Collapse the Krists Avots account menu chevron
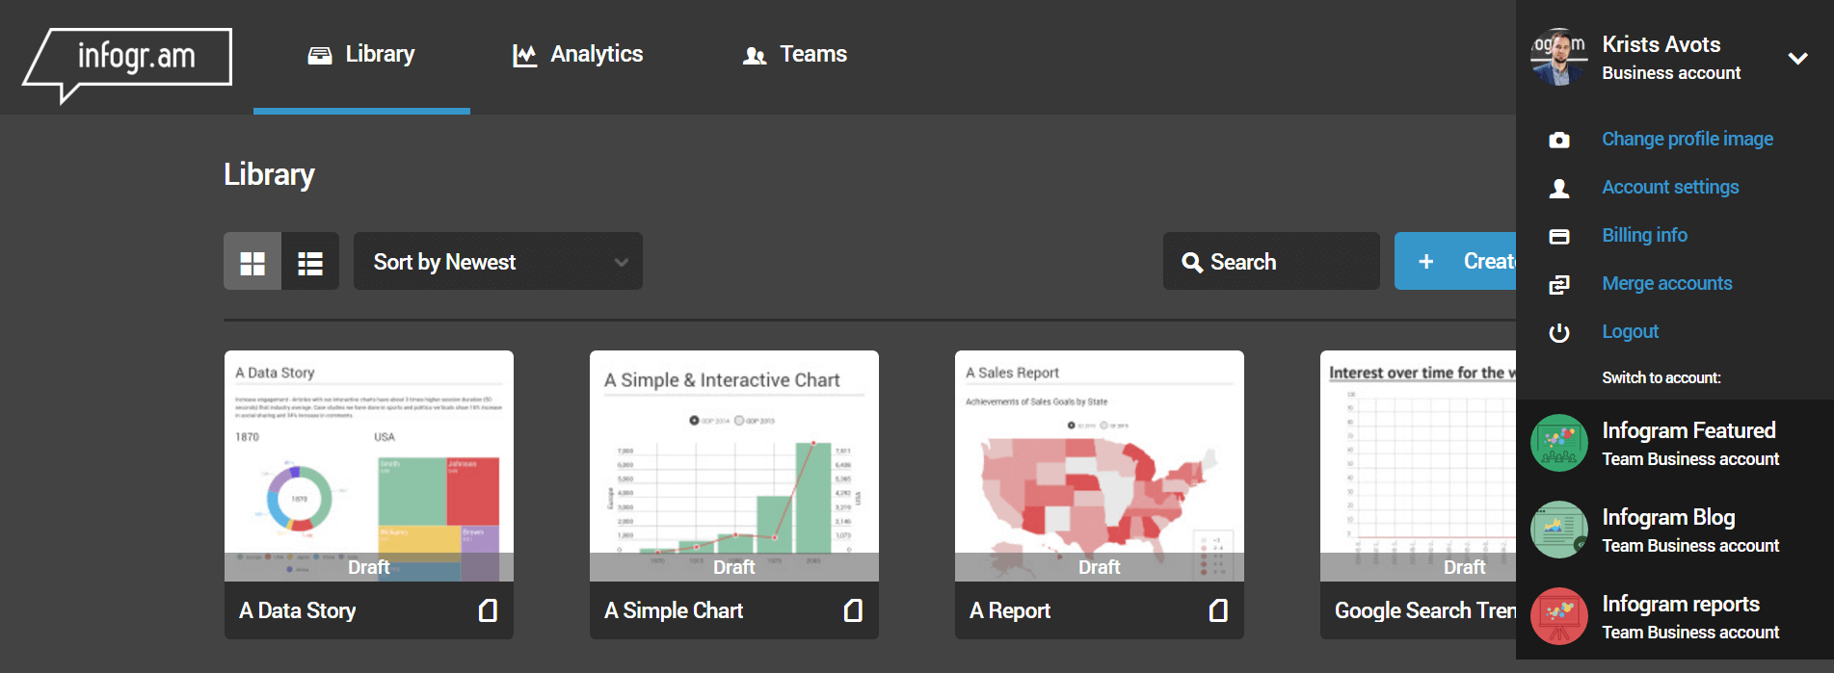Image resolution: width=1834 pixels, height=673 pixels. coord(1797,58)
